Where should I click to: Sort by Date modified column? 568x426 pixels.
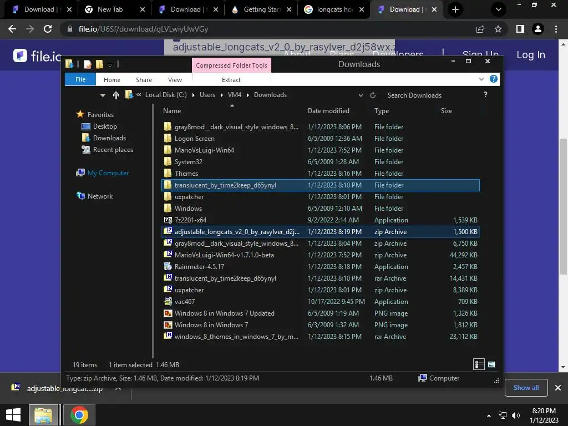pyautogui.click(x=328, y=111)
